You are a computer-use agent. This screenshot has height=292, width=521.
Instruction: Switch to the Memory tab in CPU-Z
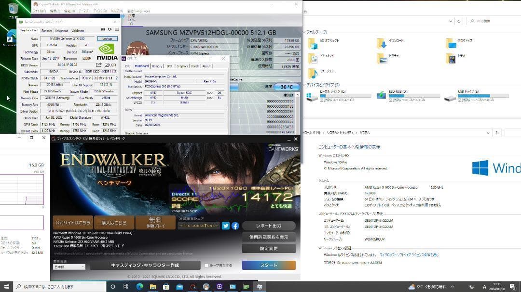pos(157,66)
